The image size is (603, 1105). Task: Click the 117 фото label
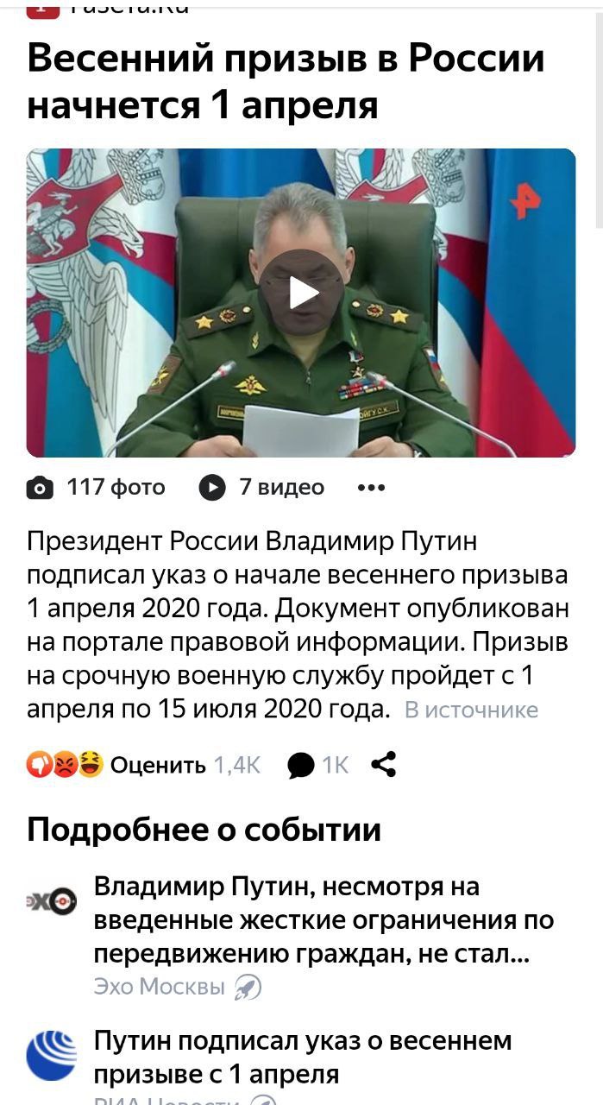pos(116,488)
